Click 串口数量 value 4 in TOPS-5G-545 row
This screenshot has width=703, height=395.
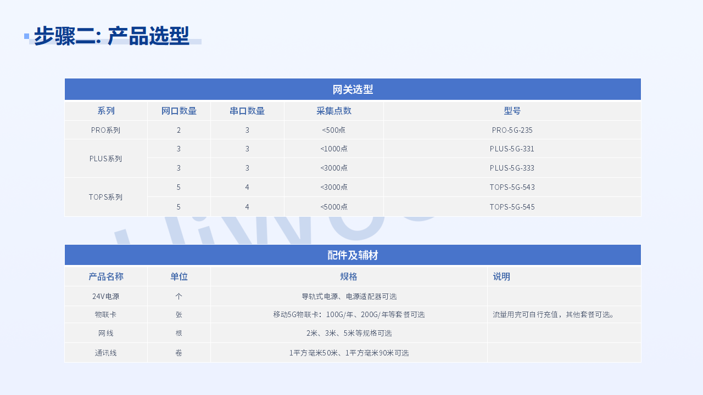[247, 207]
